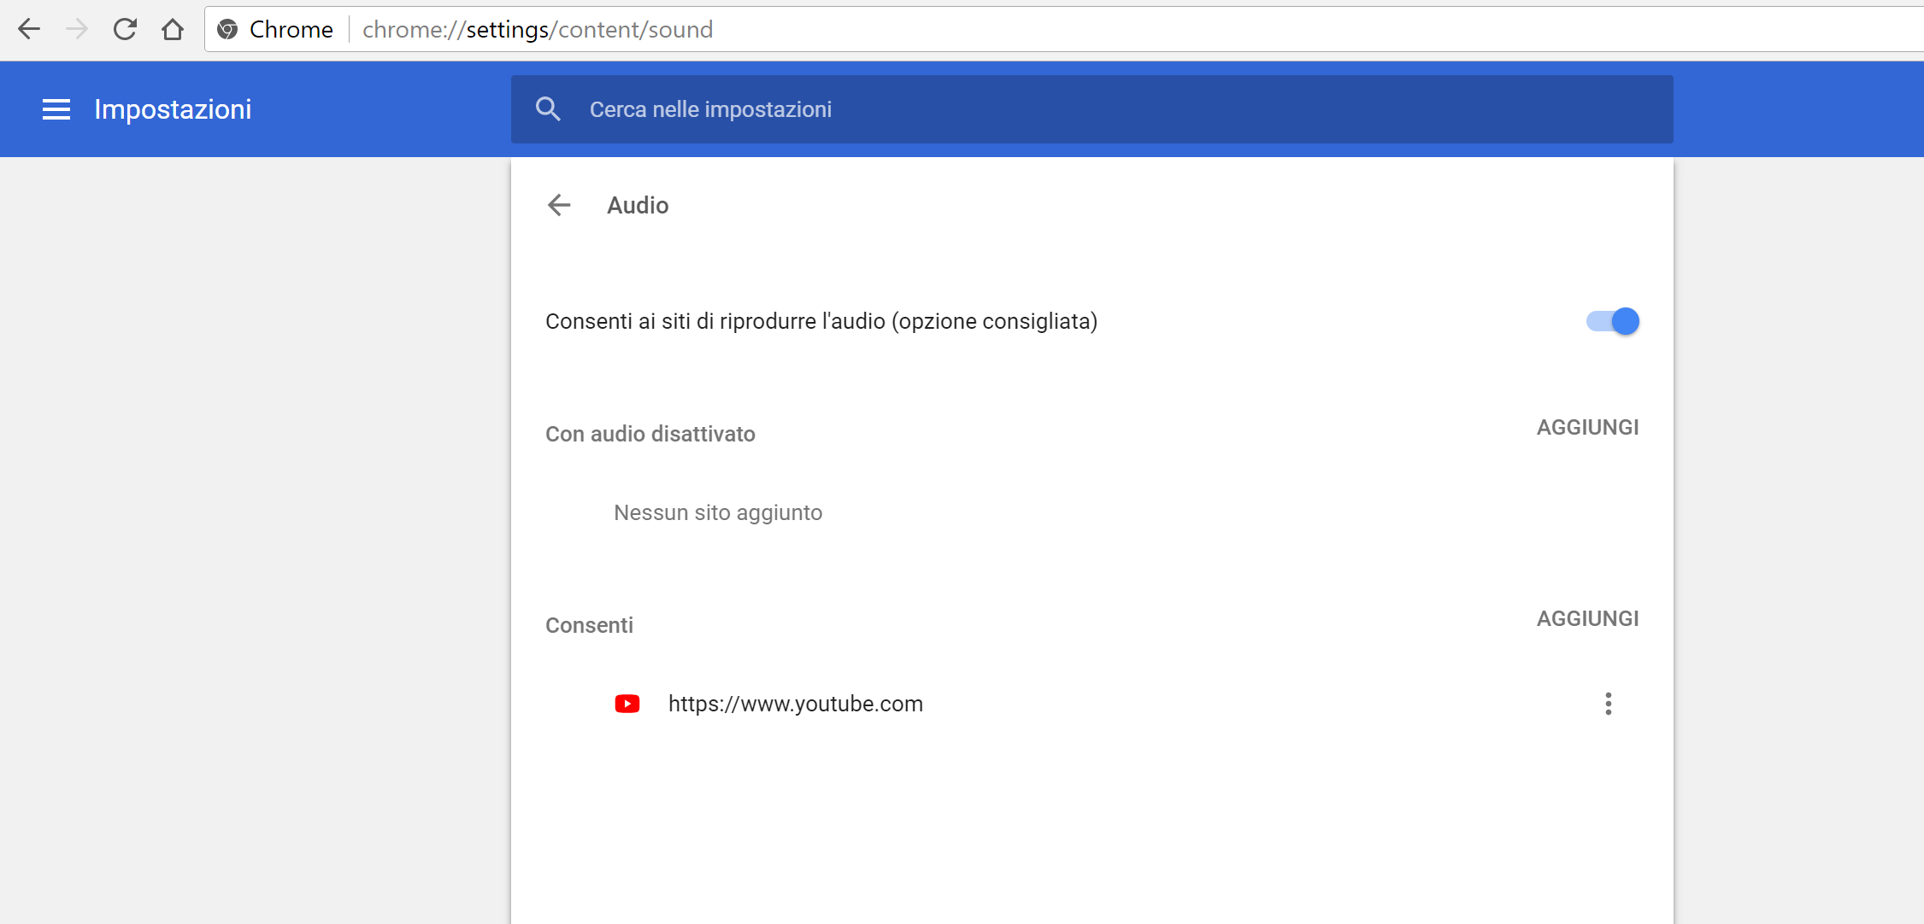Reload the settings page

point(125,30)
